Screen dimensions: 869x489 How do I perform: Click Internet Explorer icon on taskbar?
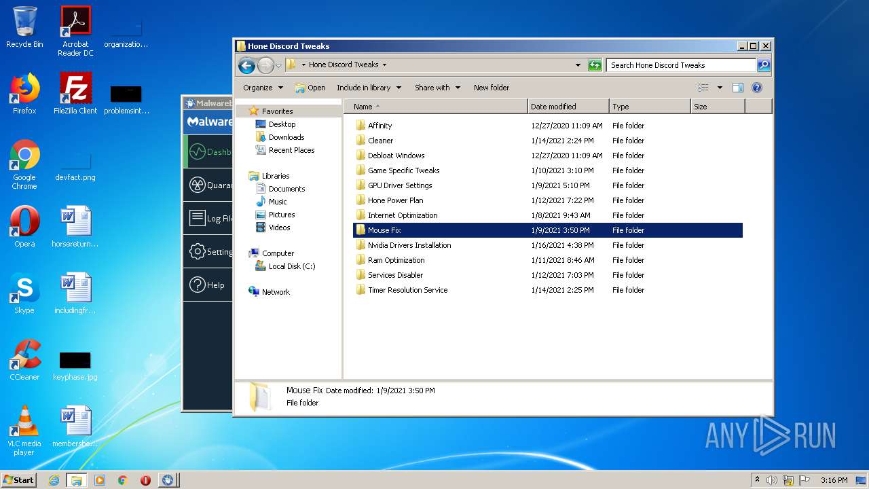pyautogui.click(x=54, y=480)
